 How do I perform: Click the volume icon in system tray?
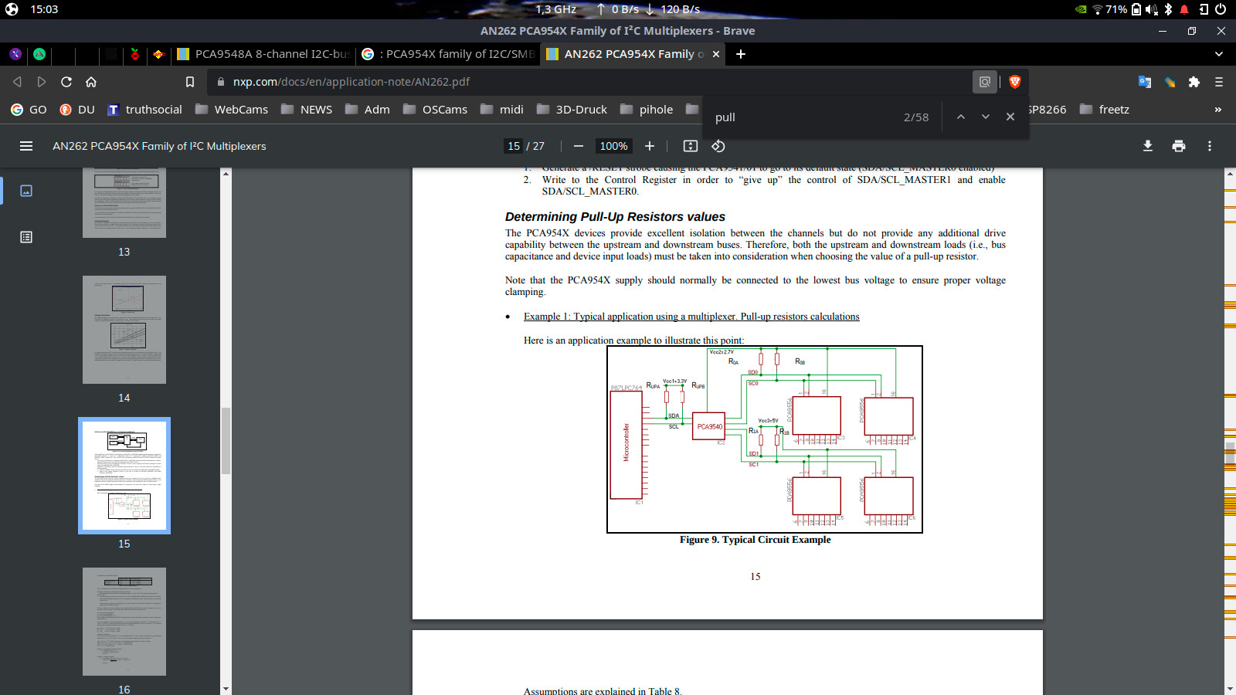(1152, 9)
